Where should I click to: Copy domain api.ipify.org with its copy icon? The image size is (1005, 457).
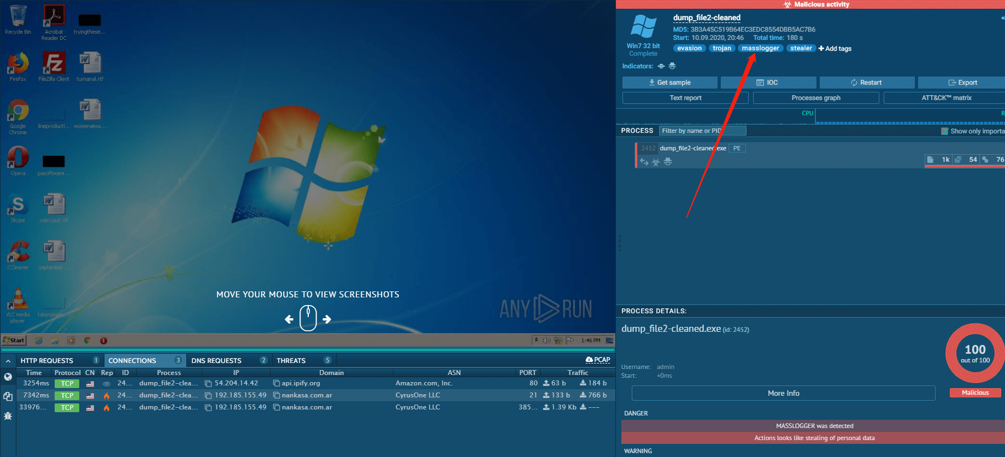tap(277, 384)
